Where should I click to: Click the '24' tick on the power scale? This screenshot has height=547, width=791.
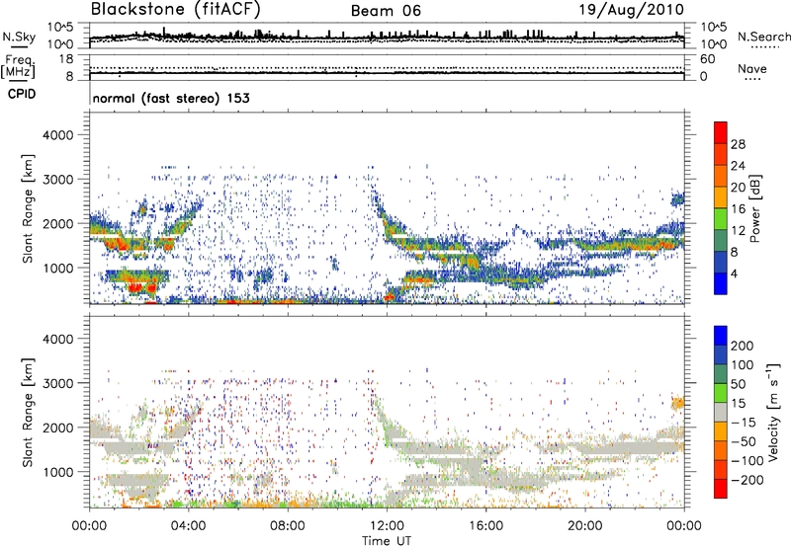738,166
